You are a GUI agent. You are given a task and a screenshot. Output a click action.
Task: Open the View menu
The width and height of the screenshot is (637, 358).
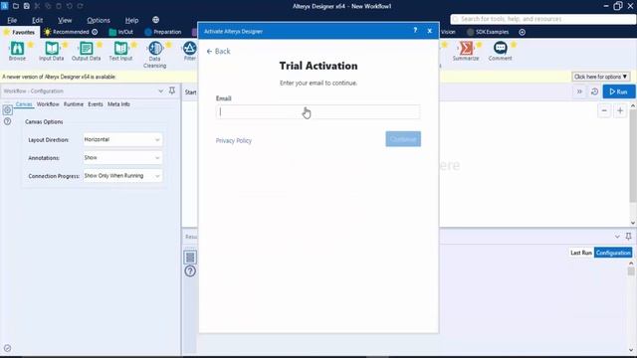click(65, 20)
